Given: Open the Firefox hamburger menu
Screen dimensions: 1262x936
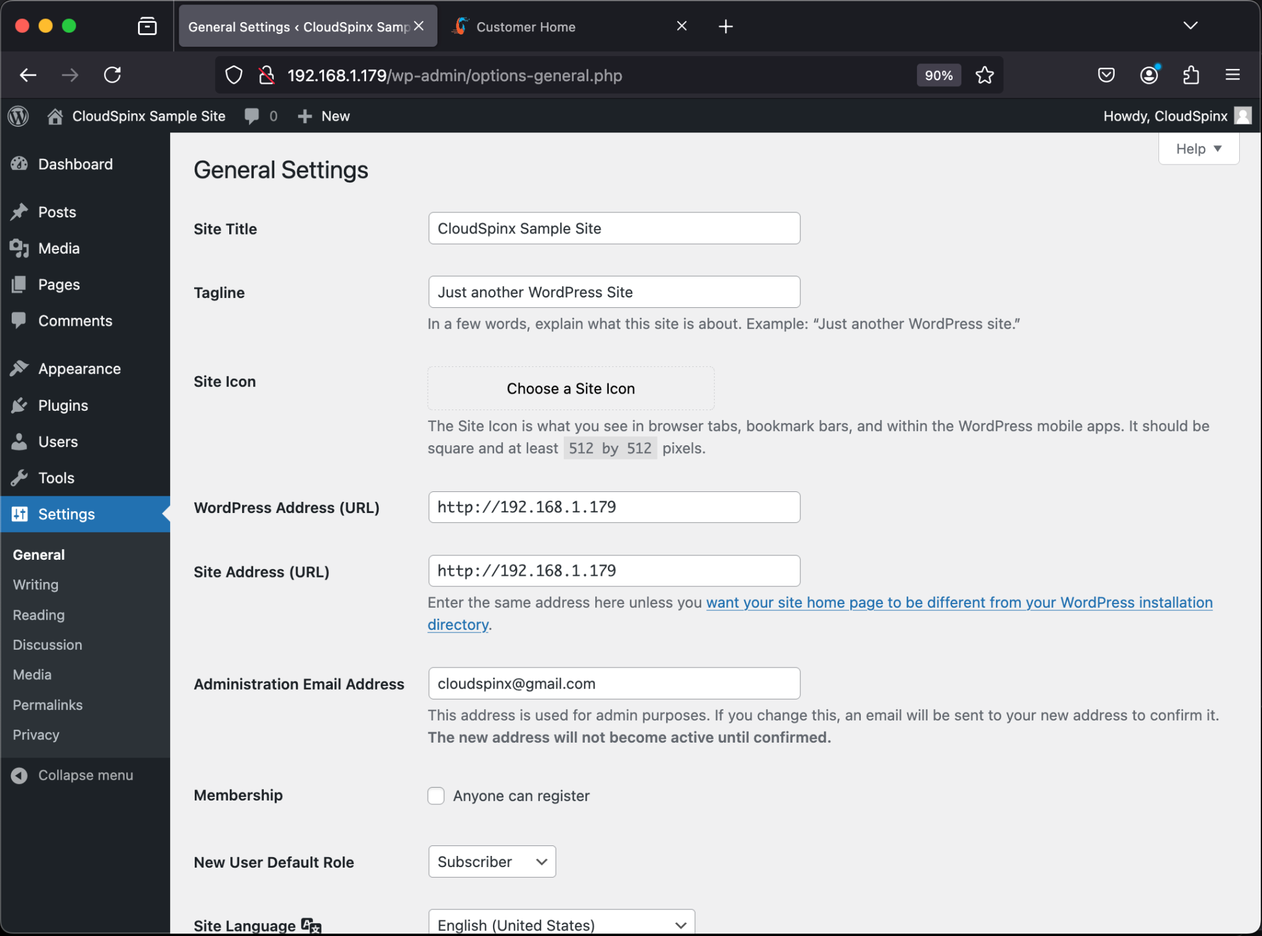Looking at the screenshot, I should point(1232,75).
